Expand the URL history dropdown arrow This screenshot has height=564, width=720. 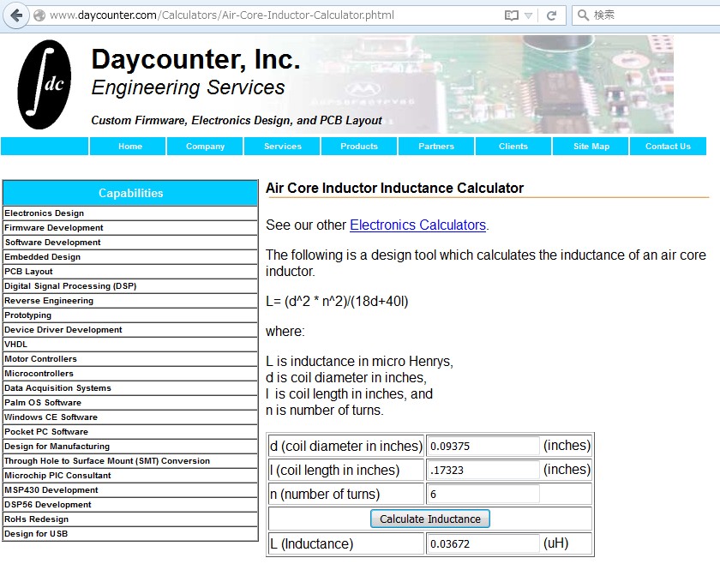528,16
